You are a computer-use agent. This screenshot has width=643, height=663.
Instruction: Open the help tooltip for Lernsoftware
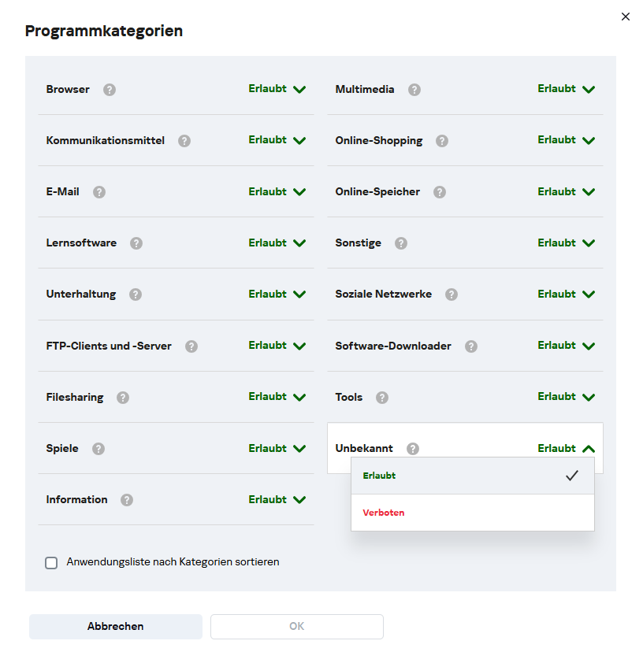(x=136, y=243)
